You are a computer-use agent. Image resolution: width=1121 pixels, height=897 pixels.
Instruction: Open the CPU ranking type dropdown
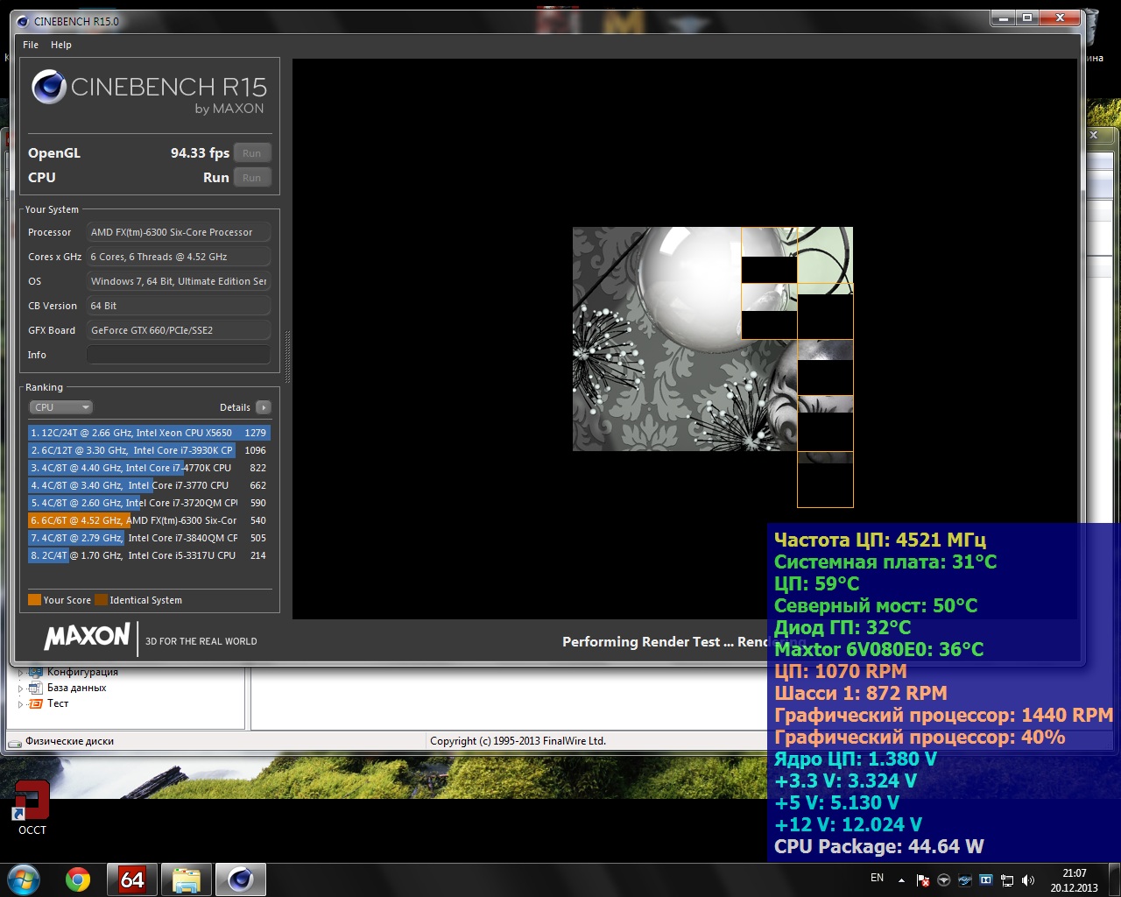(61, 407)
